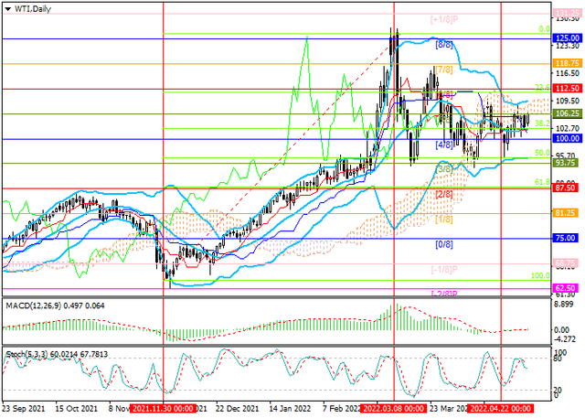
Task: Click the 2021.11.30 00:00 date marker
Action: tap(165, 411)
